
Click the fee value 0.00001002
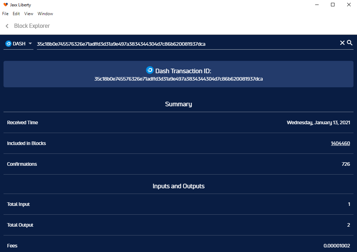click(337, 246)
